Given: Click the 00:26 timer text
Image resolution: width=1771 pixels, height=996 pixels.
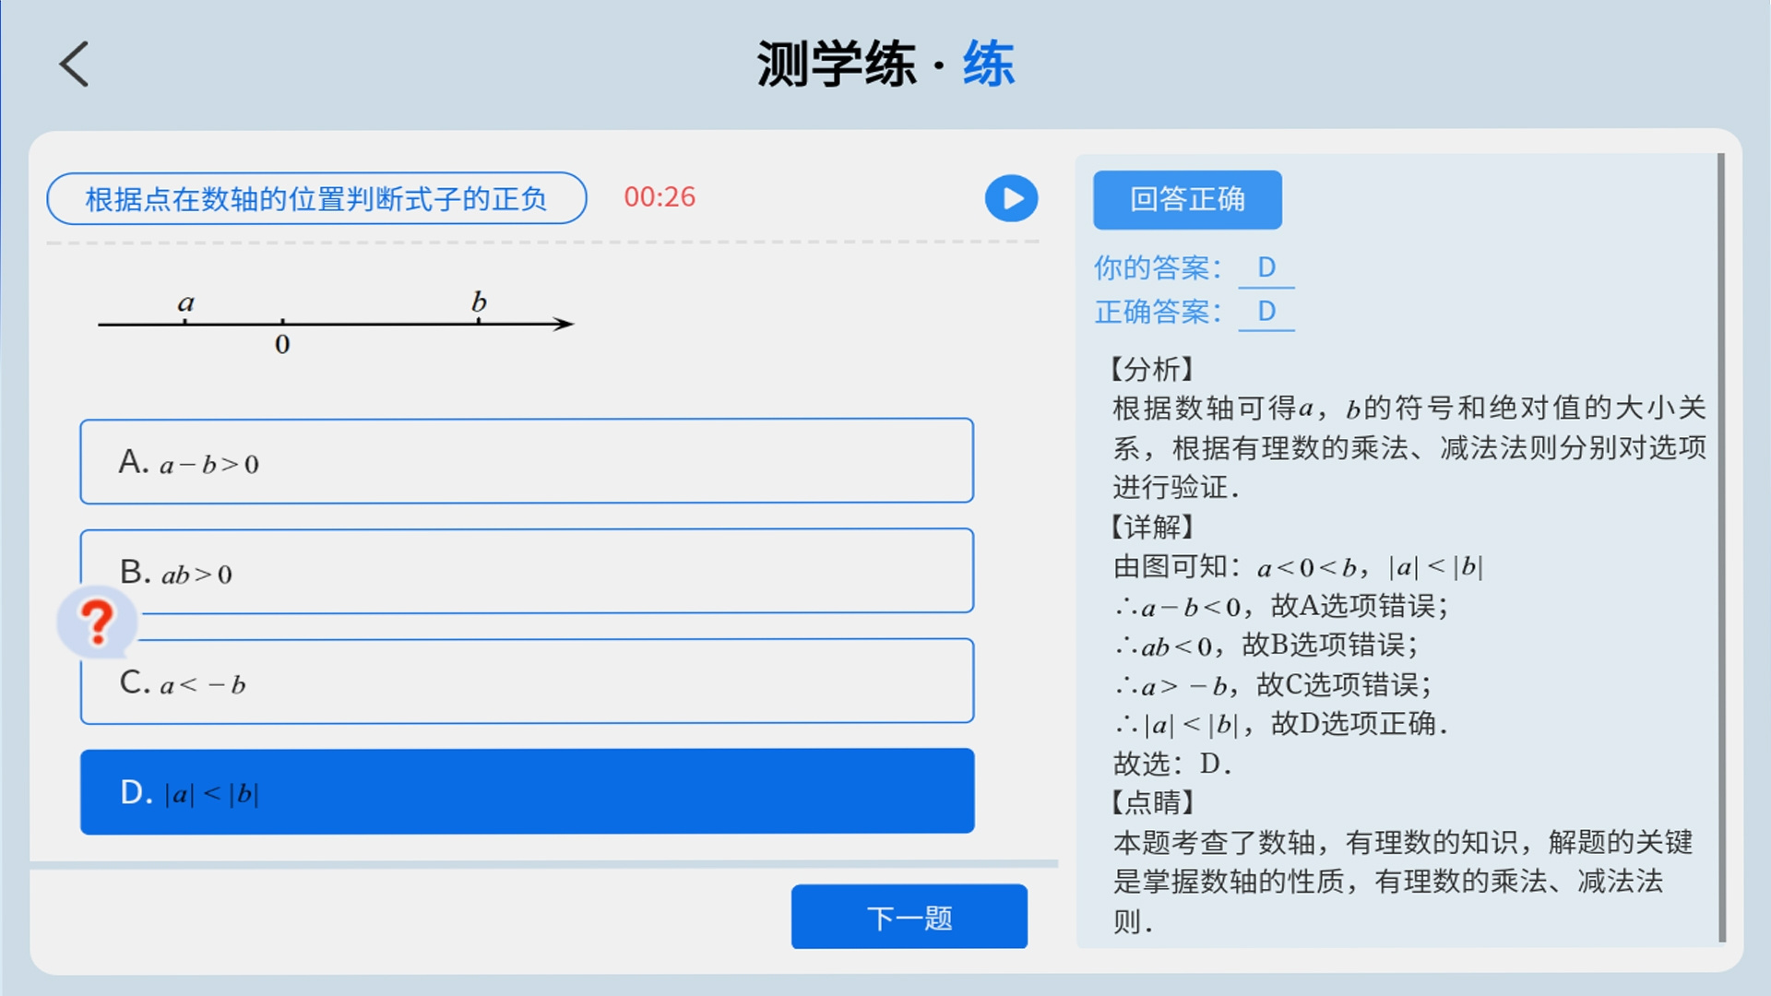Looking at the screenshot, I should [x=660, y=196].
